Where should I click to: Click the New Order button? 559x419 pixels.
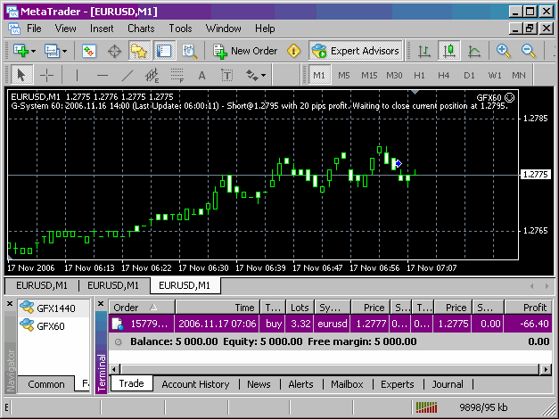(x=245, y=51)
